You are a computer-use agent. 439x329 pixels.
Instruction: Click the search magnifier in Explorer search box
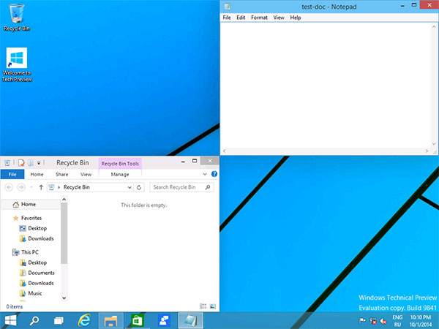click(x=208, y=187)
